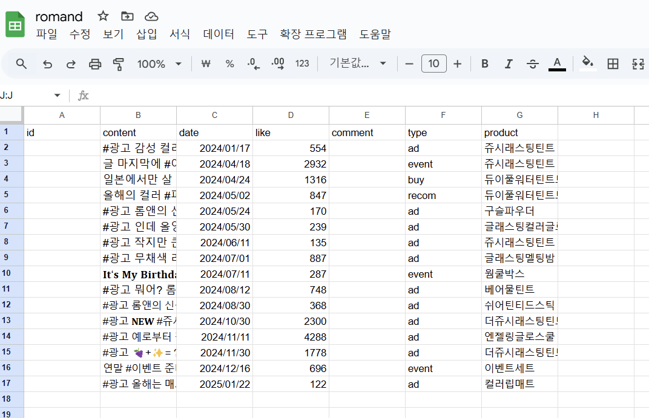649x418 pixels.
Task: Open the fill color picker
Action: 588,64
